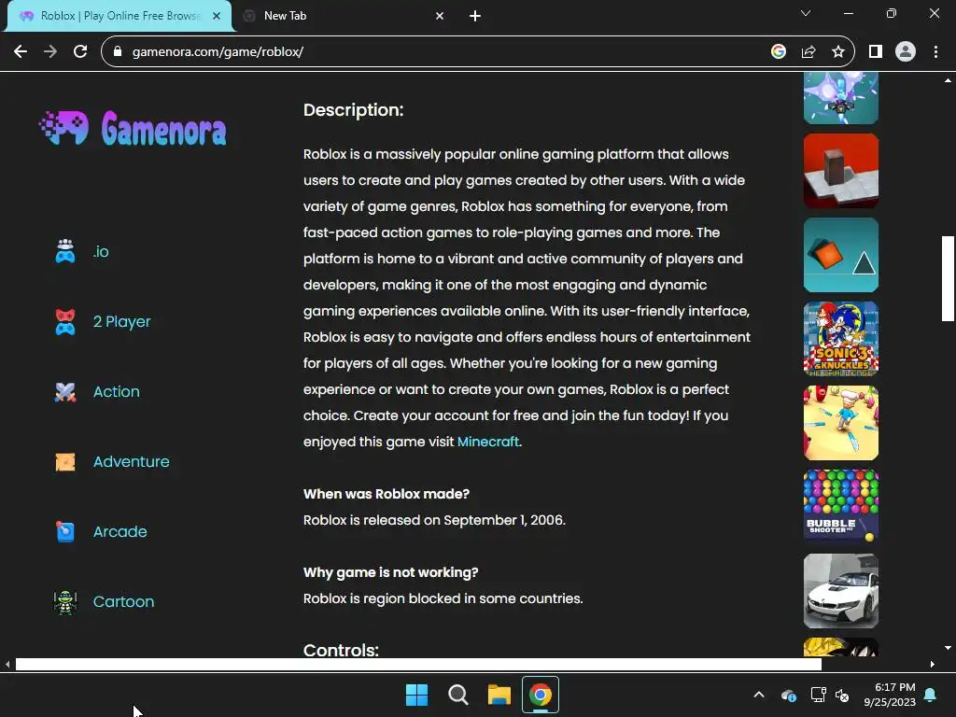Image resolution: width=956 pixels, height=717 pixels.
Task: Click the address bar URL
Action: (218, 52)
